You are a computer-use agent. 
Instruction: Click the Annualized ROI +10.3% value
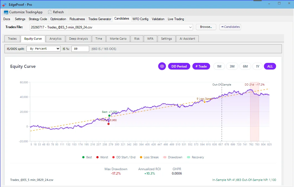(x=150, y=173)
